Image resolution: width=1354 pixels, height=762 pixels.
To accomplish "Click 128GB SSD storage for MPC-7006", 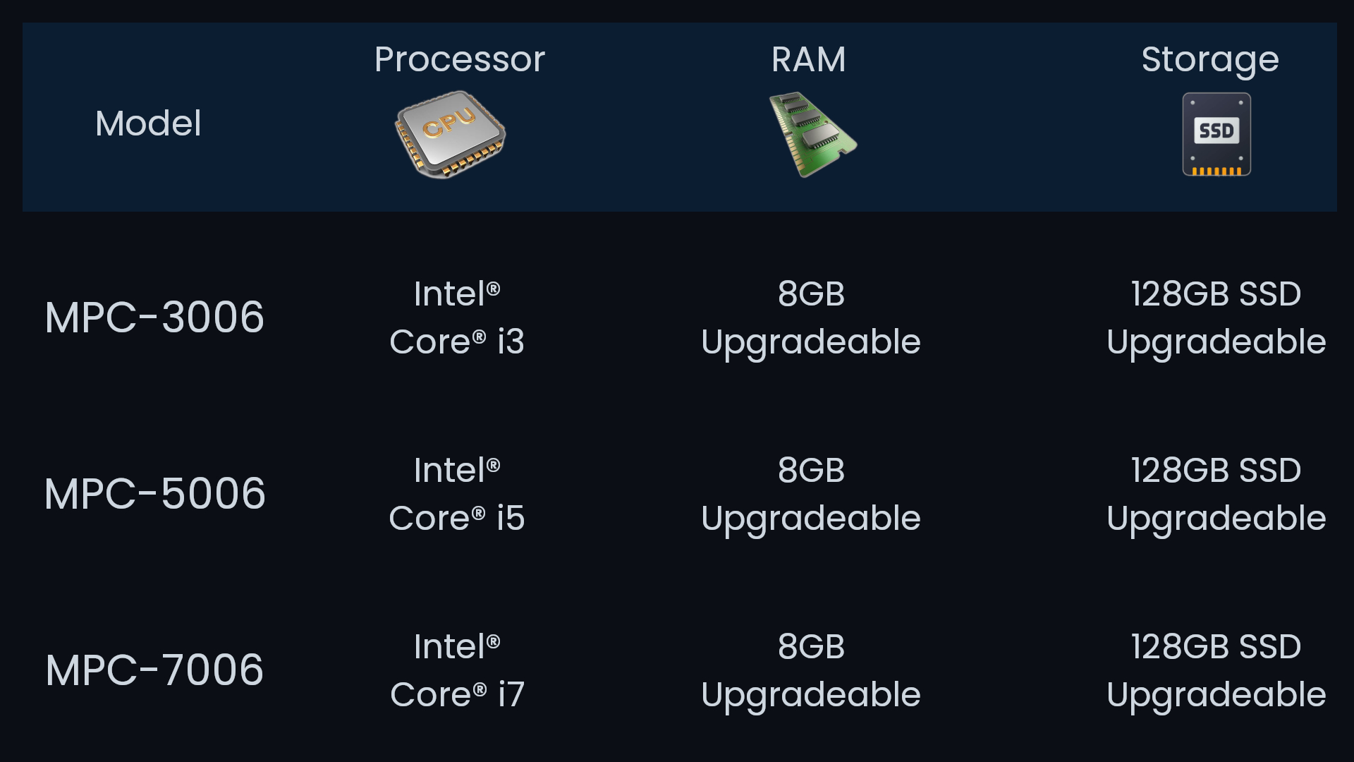I will point(1216,670).
